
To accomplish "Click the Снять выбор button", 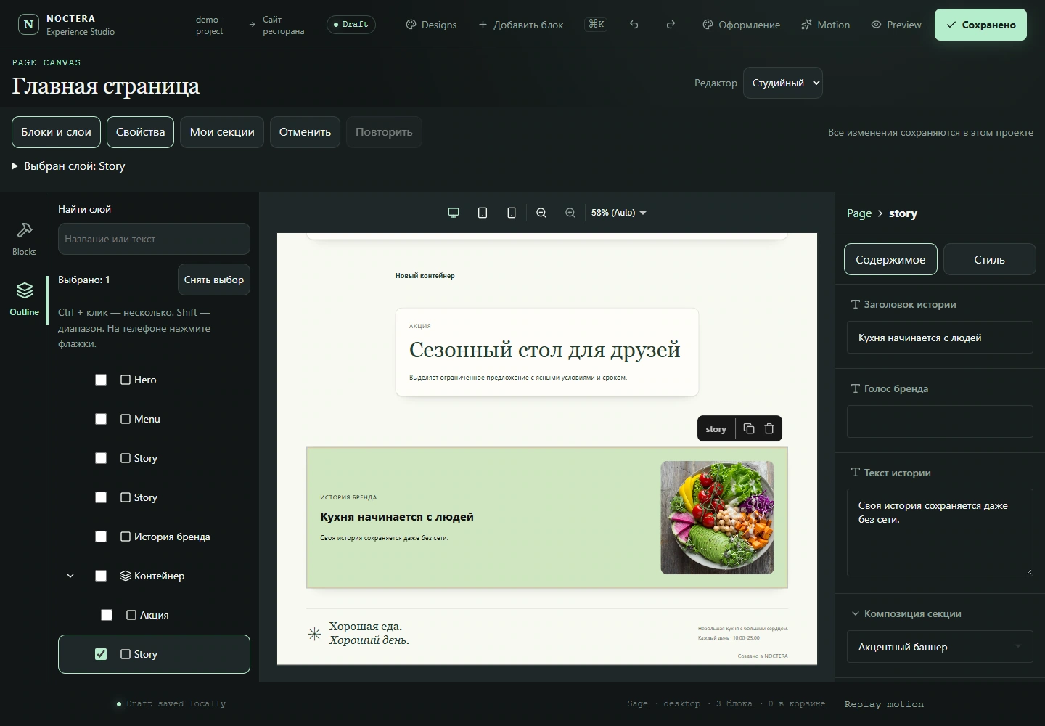I will pos(214,280).
